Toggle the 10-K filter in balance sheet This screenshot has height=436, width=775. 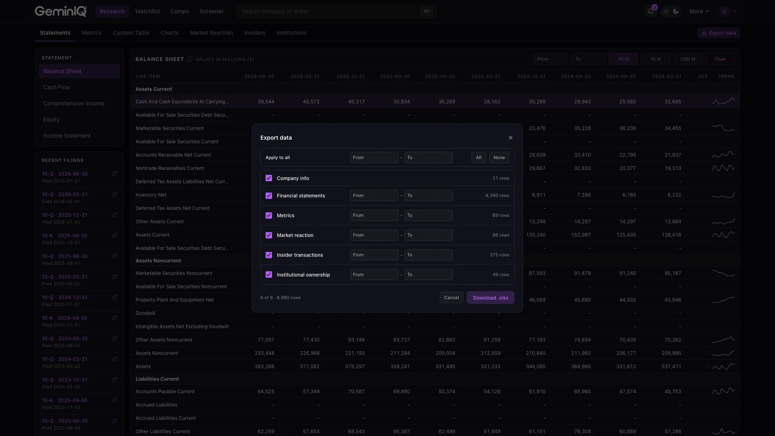coord(656,59)
